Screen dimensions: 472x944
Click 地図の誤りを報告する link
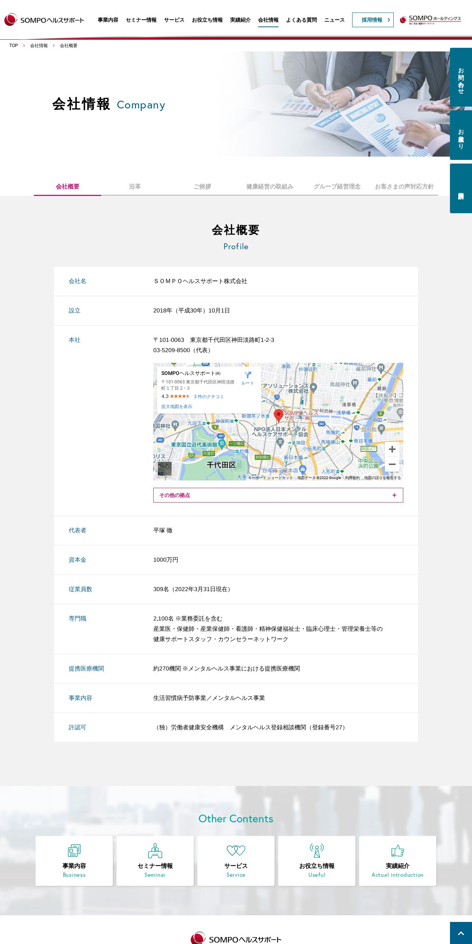click(382, 478)
